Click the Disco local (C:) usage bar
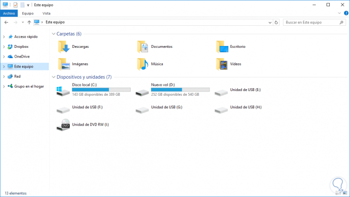Viewport: 350px width, 197px height. [101, 90]
